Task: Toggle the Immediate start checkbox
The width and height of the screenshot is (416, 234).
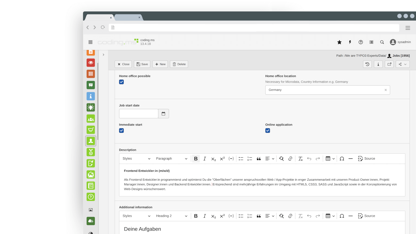Action: coord(121,131)
